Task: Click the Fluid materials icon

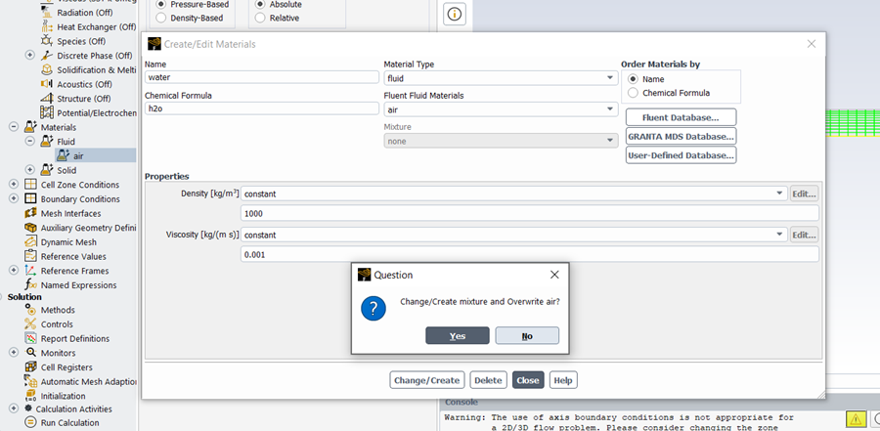Action: pos(47,142)
